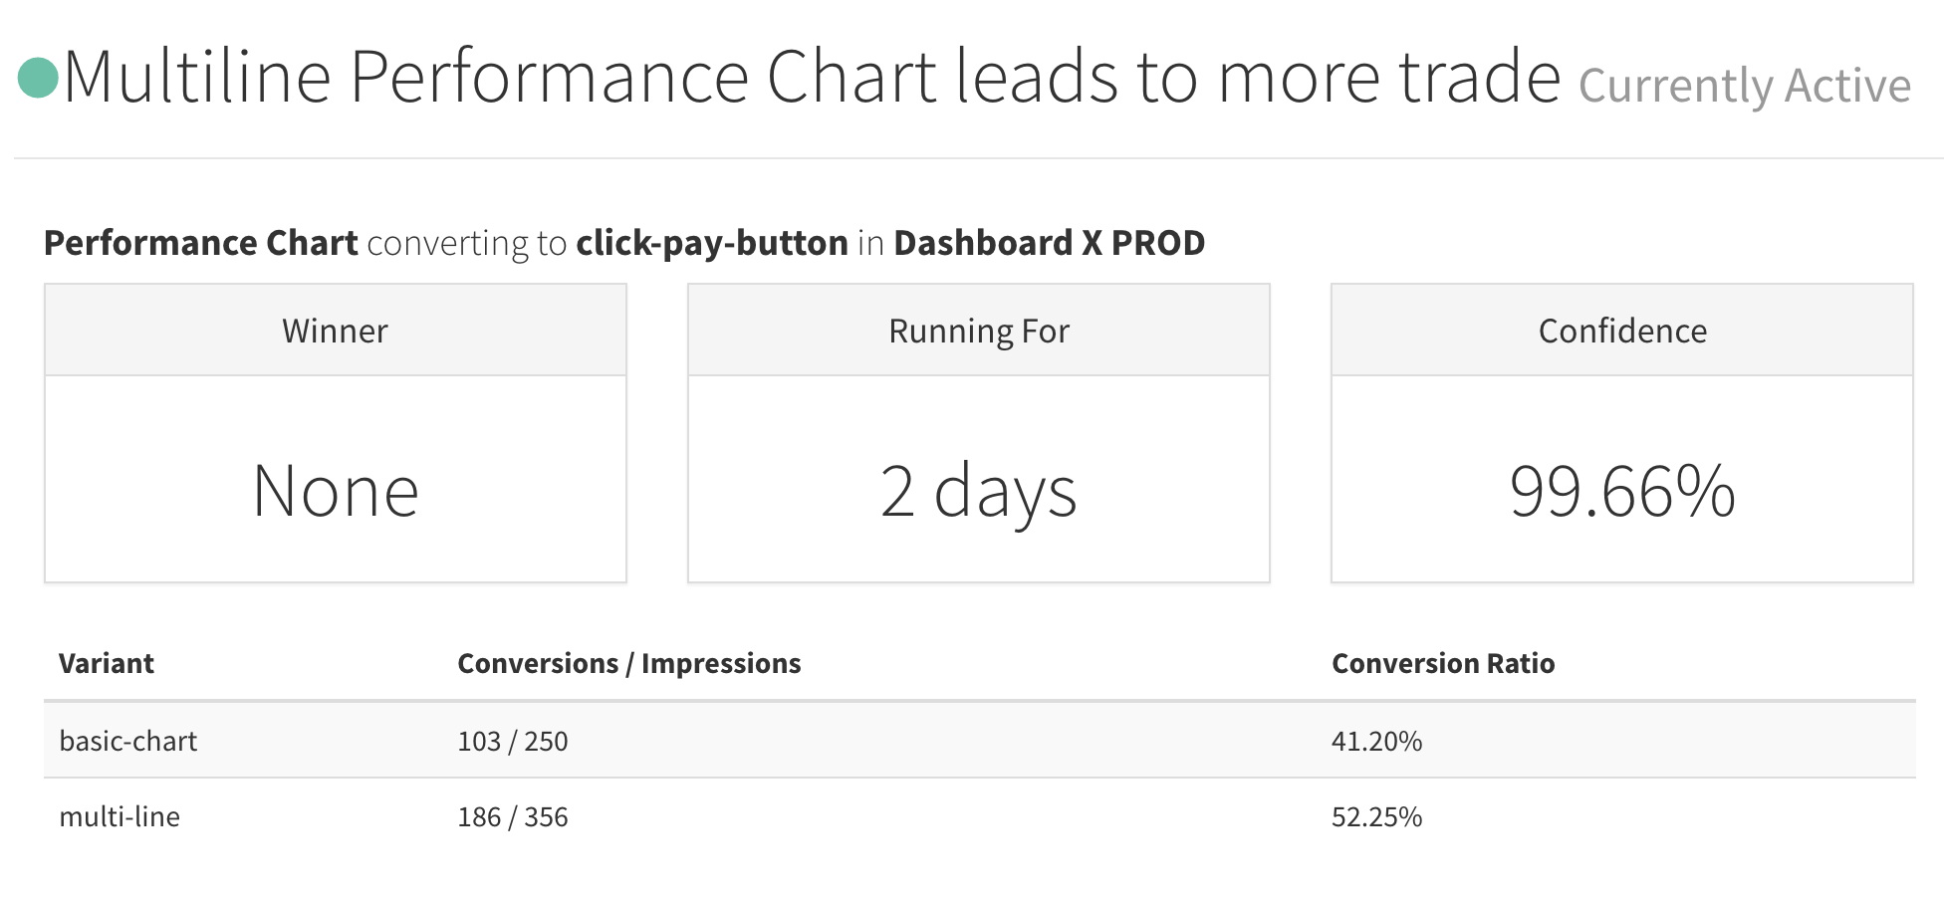
Task: Click the 'Conversion Ratio' column header
Action: 1443,663
